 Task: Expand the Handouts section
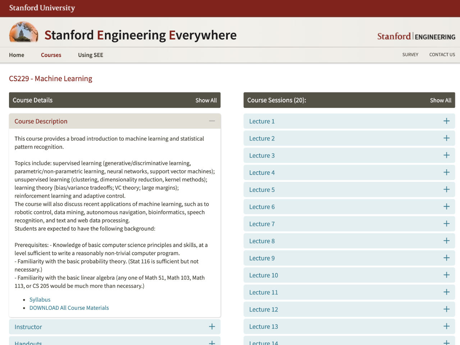[115, 341]
